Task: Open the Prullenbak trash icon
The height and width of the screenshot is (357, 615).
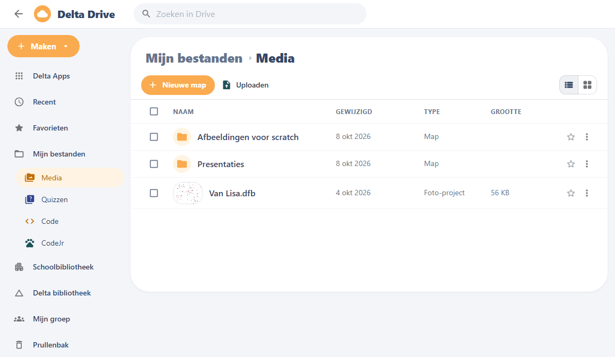Action: (x=19, y=345)
